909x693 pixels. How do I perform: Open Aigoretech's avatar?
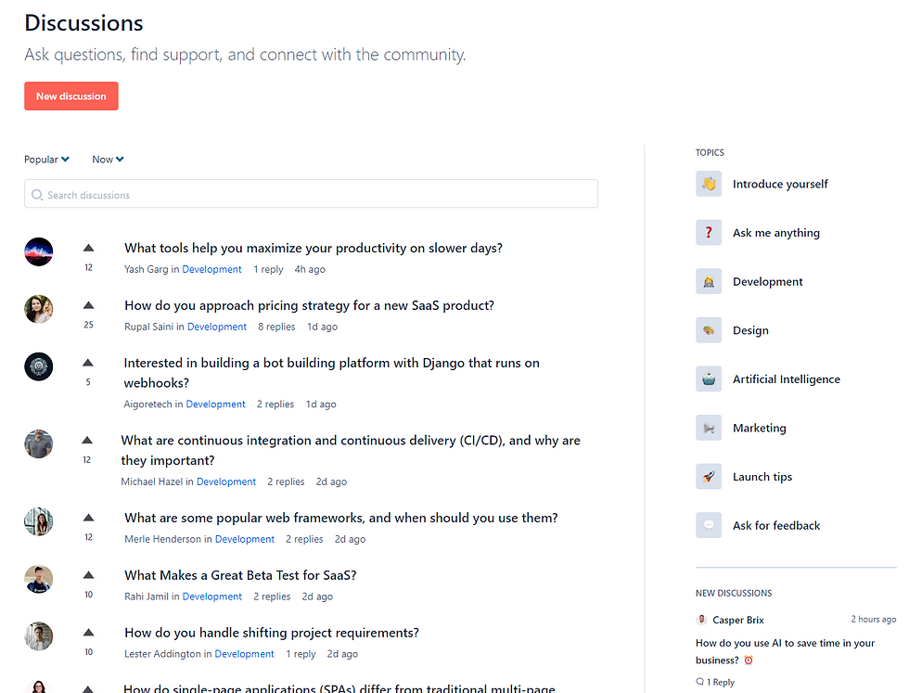tap(39, 366)
